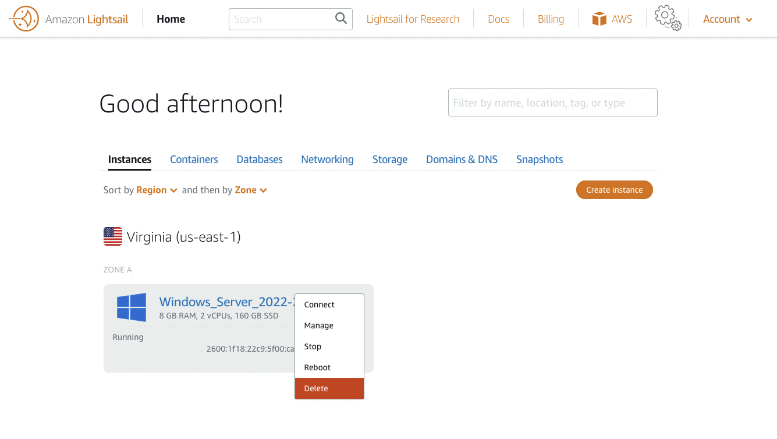Select the Instances tab
The height and width of the screenshot is (439, 777).
click(130, 160)
